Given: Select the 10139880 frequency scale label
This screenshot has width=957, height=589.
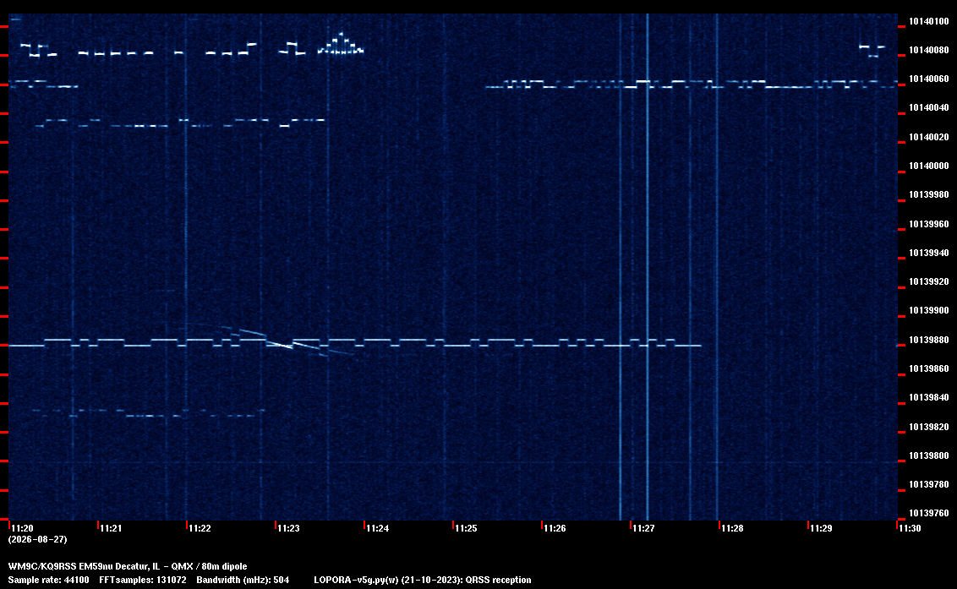Looking at the screenshot, I should (x=929, y=340).
